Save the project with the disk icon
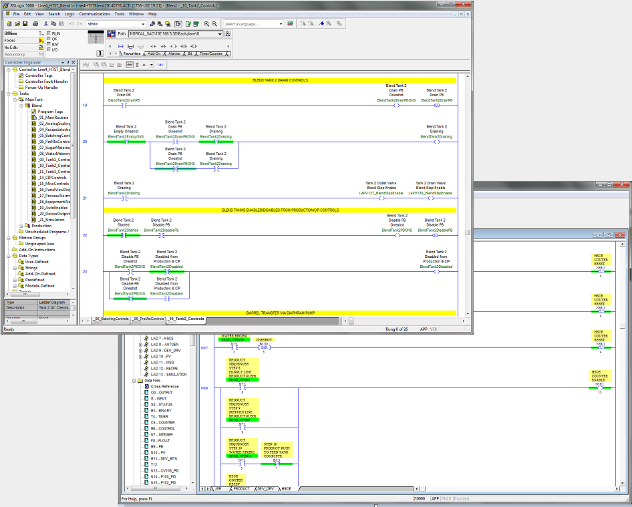This screenshot has width=632, height=507. pyautogui.click(x=25, y=24)
